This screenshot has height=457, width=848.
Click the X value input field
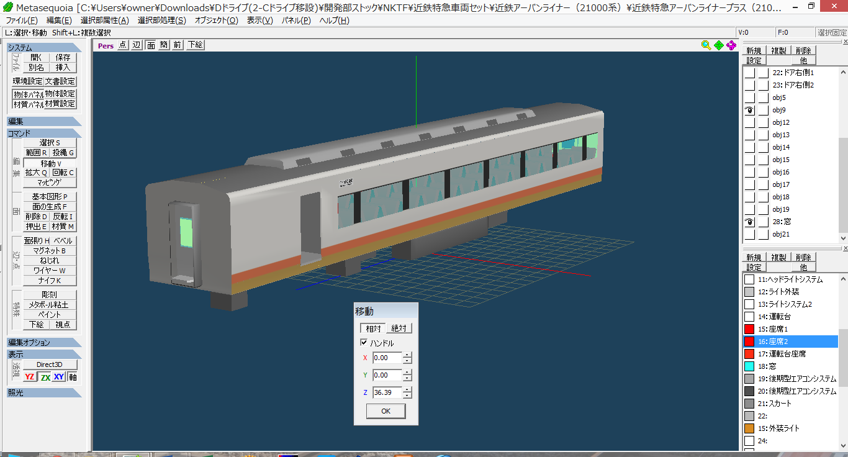click(387, 358)
